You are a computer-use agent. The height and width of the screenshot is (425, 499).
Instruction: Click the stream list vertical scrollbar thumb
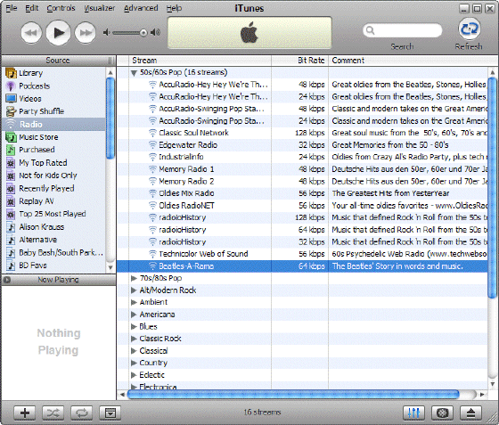(x=493, y=188)
